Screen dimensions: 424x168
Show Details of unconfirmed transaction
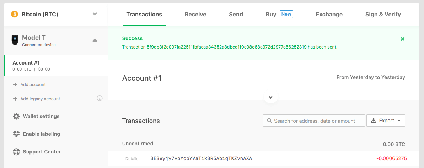click(132, 159)
